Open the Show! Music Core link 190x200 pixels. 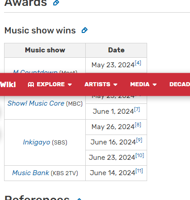click(36, 103)
